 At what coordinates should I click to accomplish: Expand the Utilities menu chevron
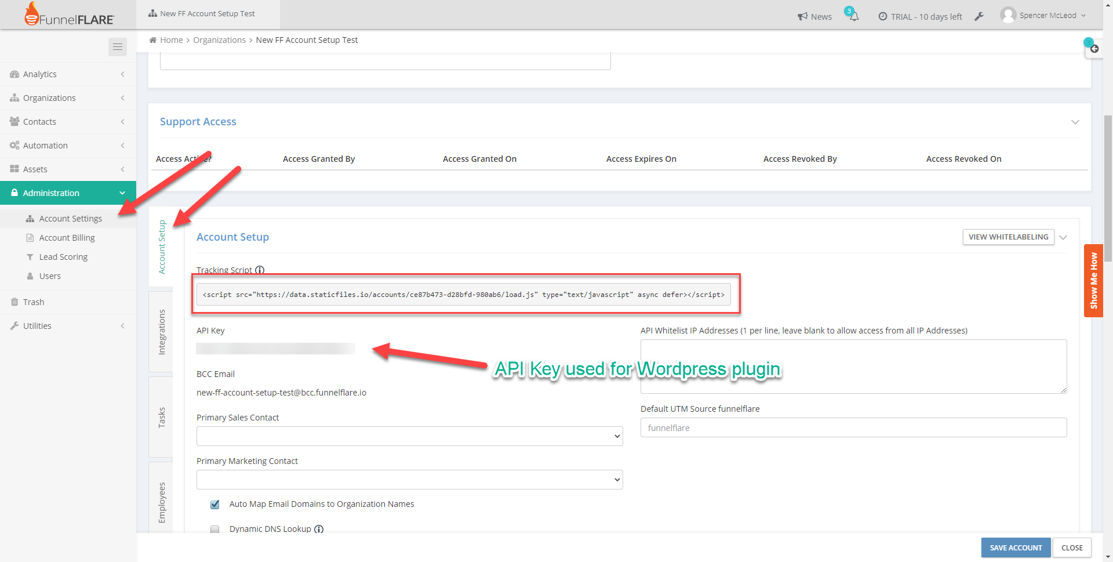coord(122,326)
